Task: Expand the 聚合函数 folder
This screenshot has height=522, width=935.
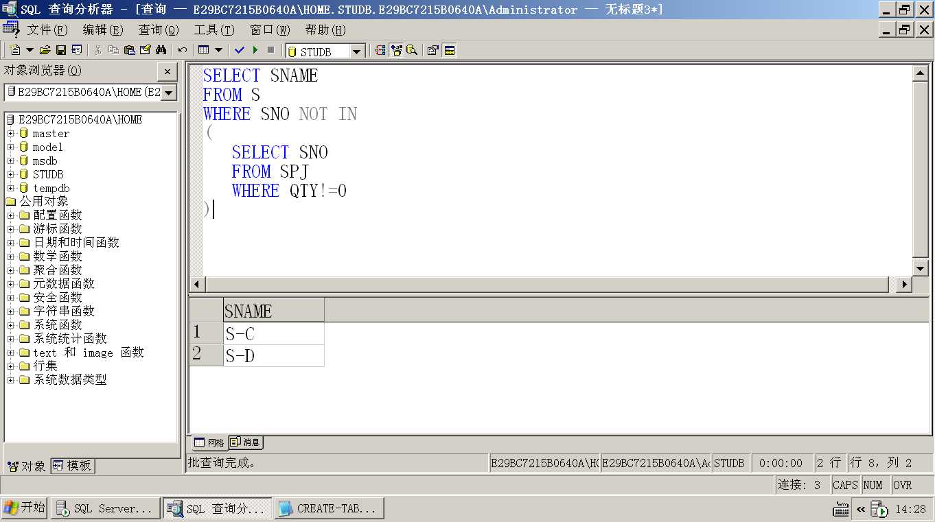Action: pyautogui.click(x=10, y=270)
